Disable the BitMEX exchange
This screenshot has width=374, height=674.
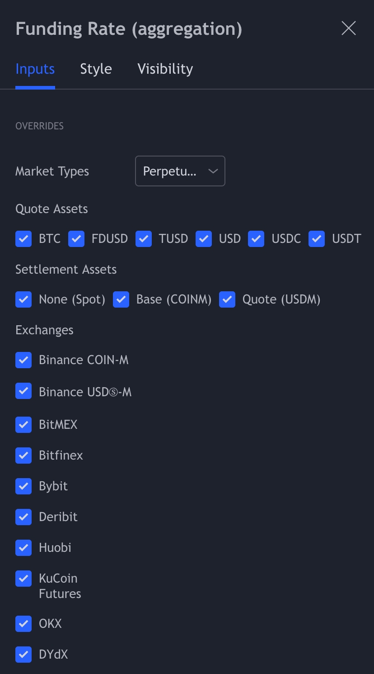coord(23,424)
